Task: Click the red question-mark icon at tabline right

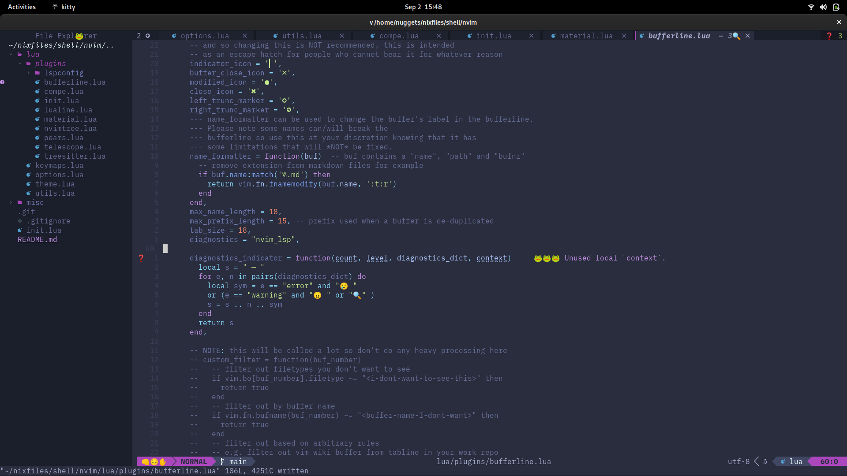Action: coord(829,36)
